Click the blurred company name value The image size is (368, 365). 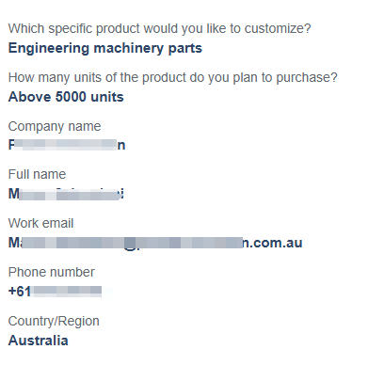click(67, 145)
